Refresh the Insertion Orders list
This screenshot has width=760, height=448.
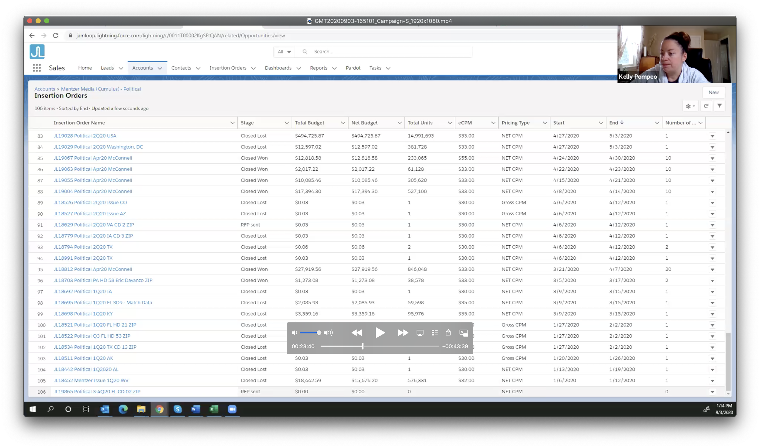pyautogui.click(x=706, y=106)
